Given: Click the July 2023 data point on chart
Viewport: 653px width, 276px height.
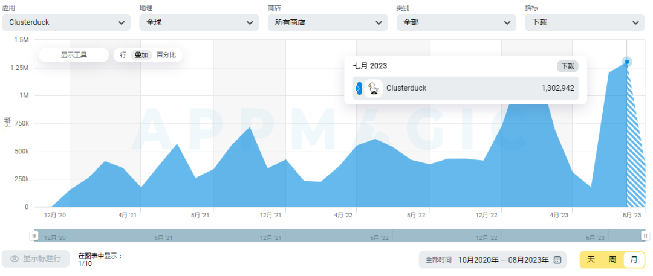Looking at the screenshot, I should point(627,62).
